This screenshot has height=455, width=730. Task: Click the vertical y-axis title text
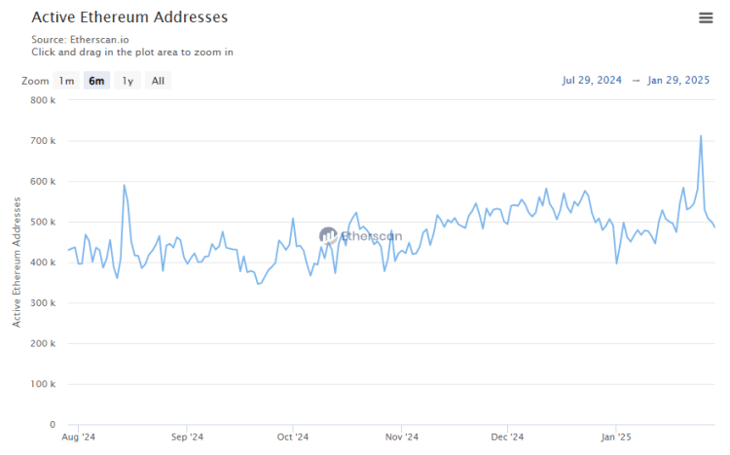[17, 261]
